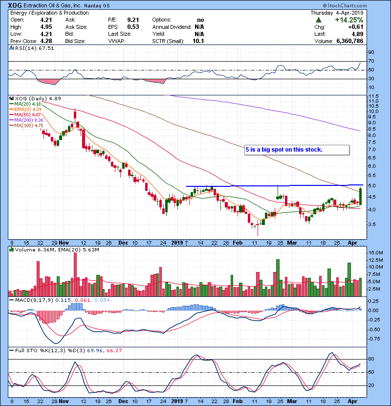Image resolution: width=391 pixels, height=406 pixels.
Task: Select the MA(200) 8.38 legend entry
Action: point(26,120)
